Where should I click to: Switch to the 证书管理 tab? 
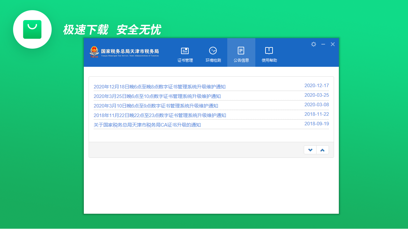pos(185,60)
